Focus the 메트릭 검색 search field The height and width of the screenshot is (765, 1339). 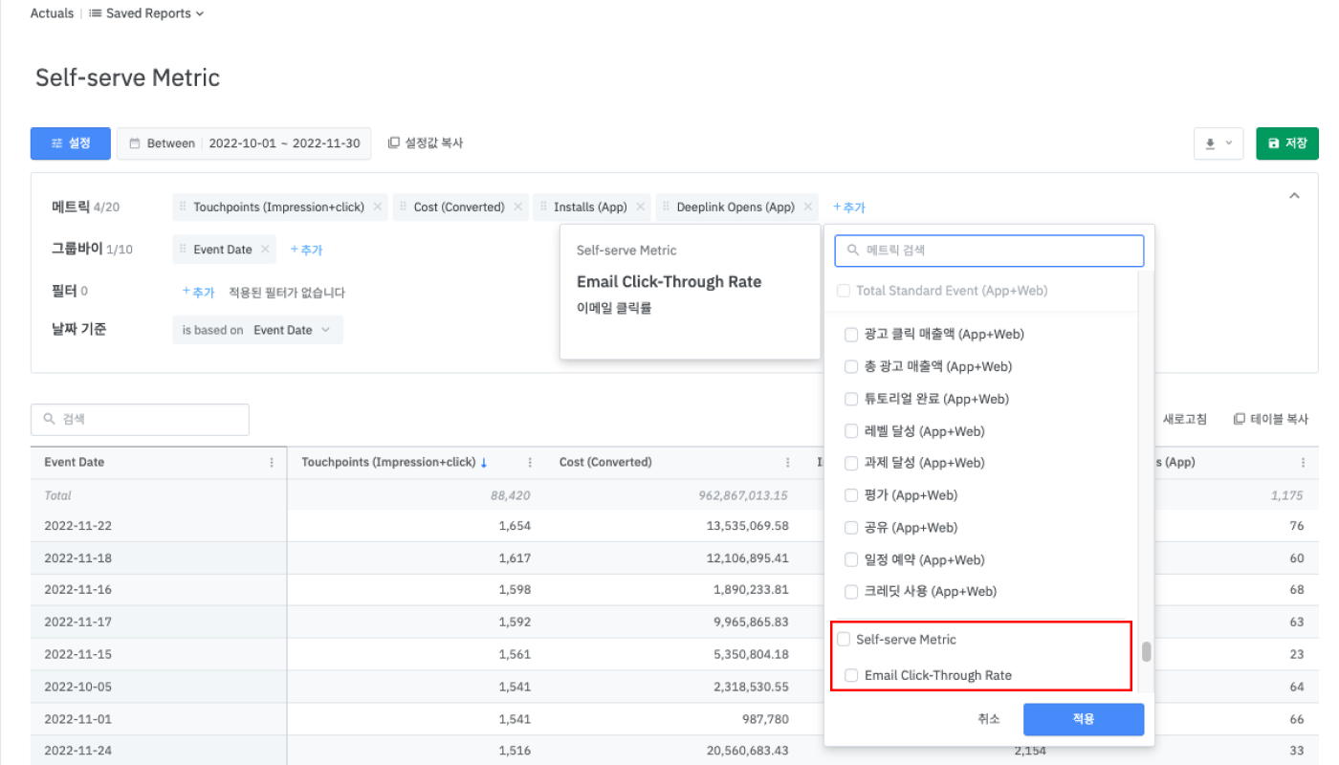click(x=989, y=251)
